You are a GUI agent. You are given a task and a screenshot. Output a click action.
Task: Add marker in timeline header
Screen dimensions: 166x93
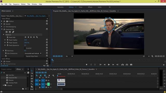click(49, 75)
